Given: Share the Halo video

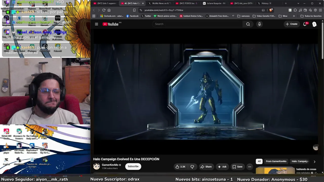Looking at the screenshot, I should click(x=206, y=167).
